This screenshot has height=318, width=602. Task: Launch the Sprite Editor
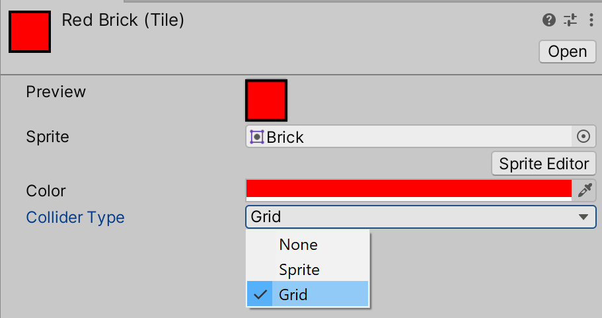tap(543, 163)
